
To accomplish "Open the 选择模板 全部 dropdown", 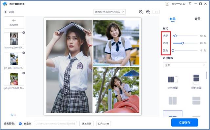I will pyautogui.click(x=185, y=65).
